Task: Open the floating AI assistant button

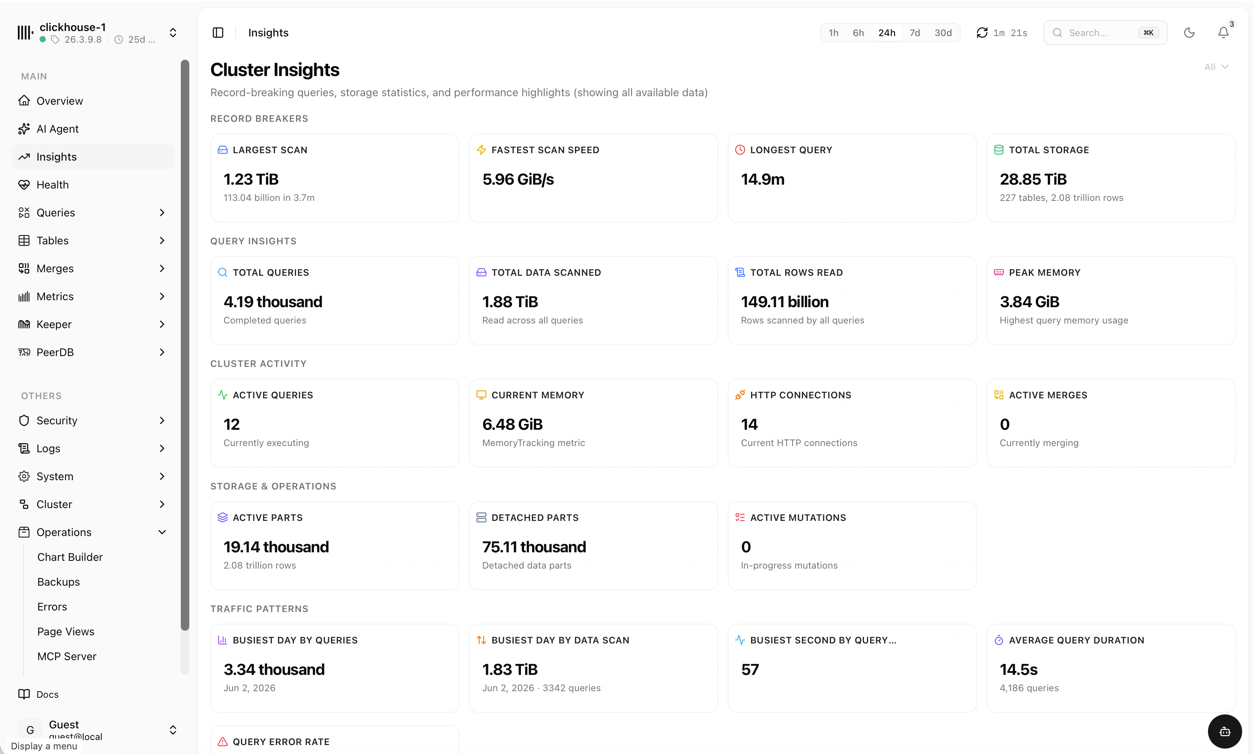Action: pyautogui.click(x=1225, y=731)
